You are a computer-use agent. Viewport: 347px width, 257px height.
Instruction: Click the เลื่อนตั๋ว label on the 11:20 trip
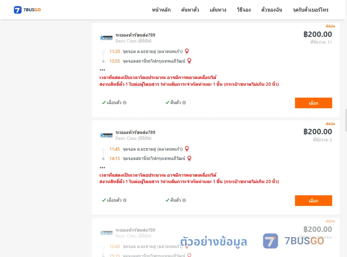click(114, 102)
